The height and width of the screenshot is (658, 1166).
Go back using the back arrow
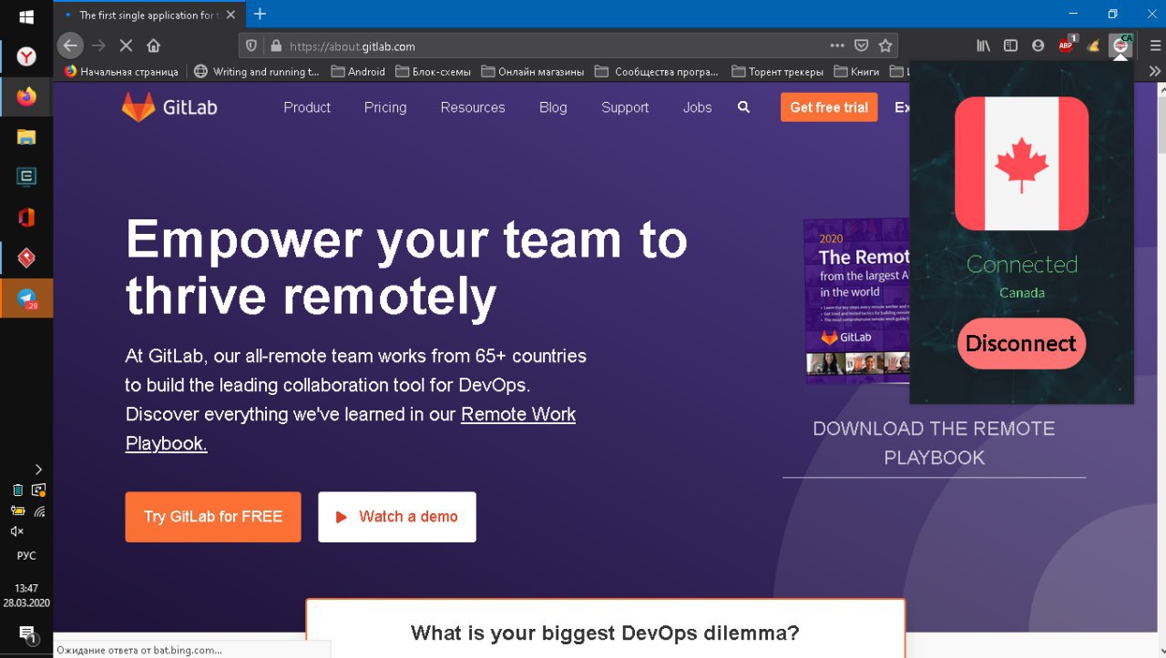(x=70, y=46)
